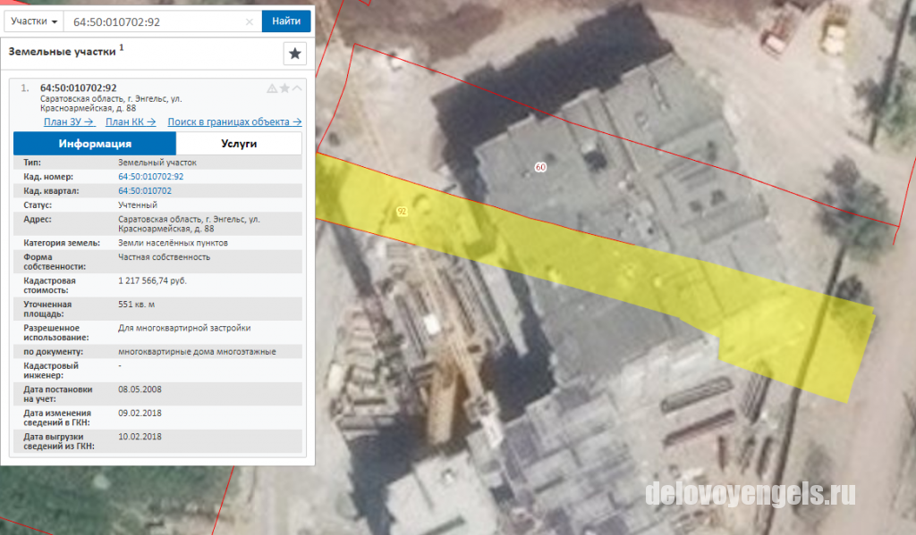Open the План КК link

131,122
